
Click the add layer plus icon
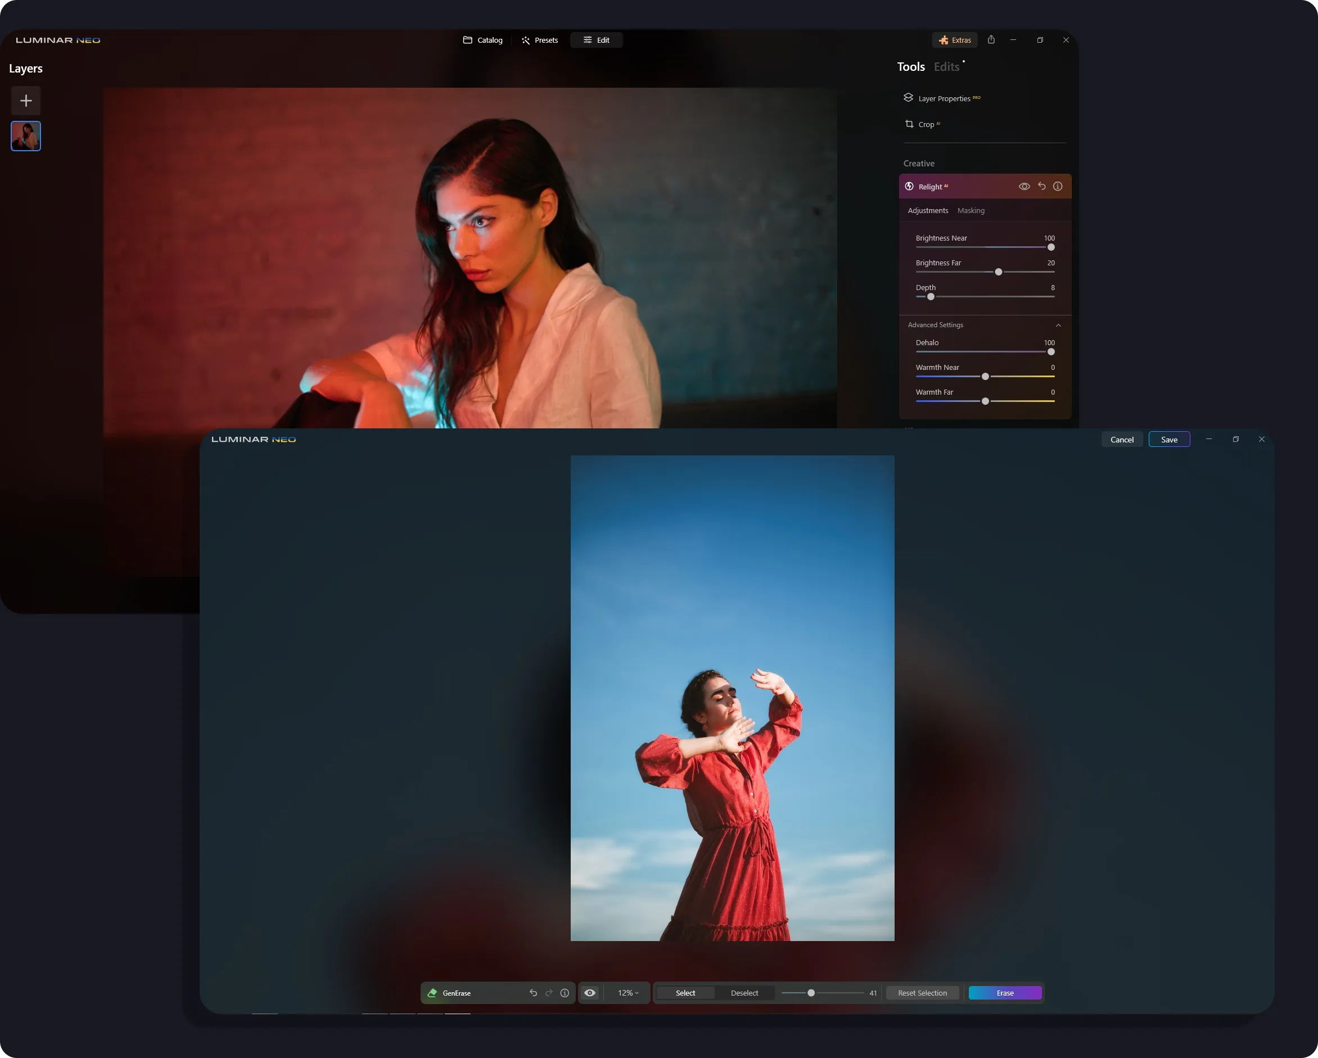coord(26,100)
